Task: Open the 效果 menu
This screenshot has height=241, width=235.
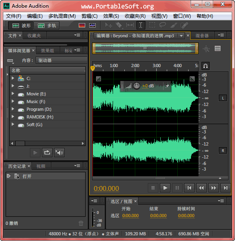Action: click(x=111, y=16)
